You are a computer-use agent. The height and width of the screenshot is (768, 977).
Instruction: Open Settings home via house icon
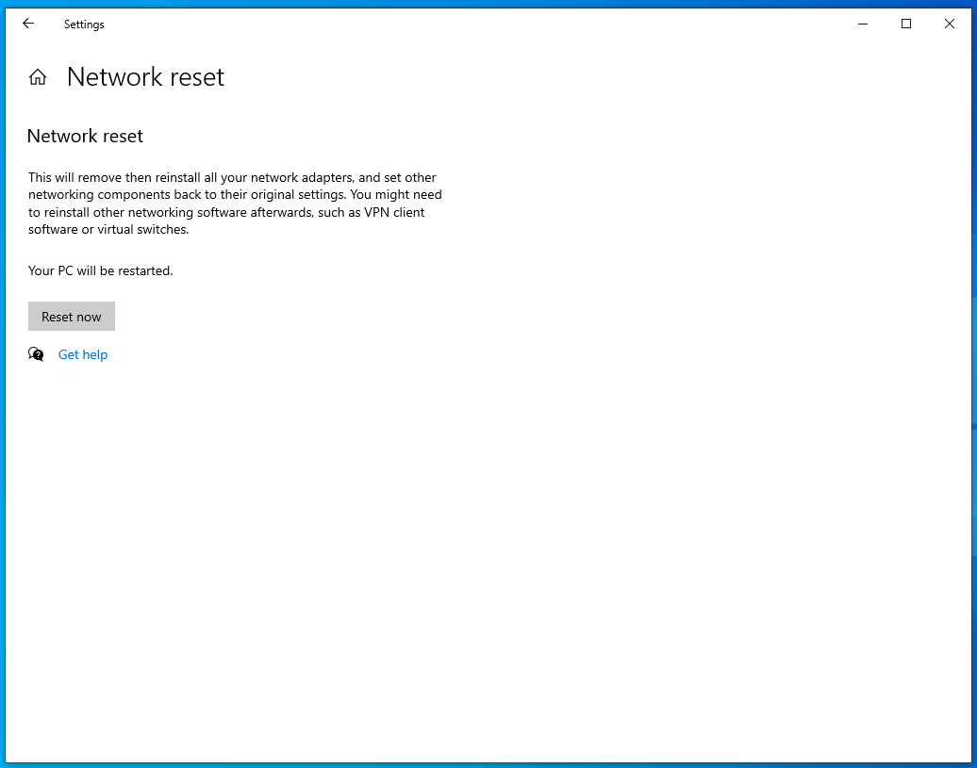point(38,77)
